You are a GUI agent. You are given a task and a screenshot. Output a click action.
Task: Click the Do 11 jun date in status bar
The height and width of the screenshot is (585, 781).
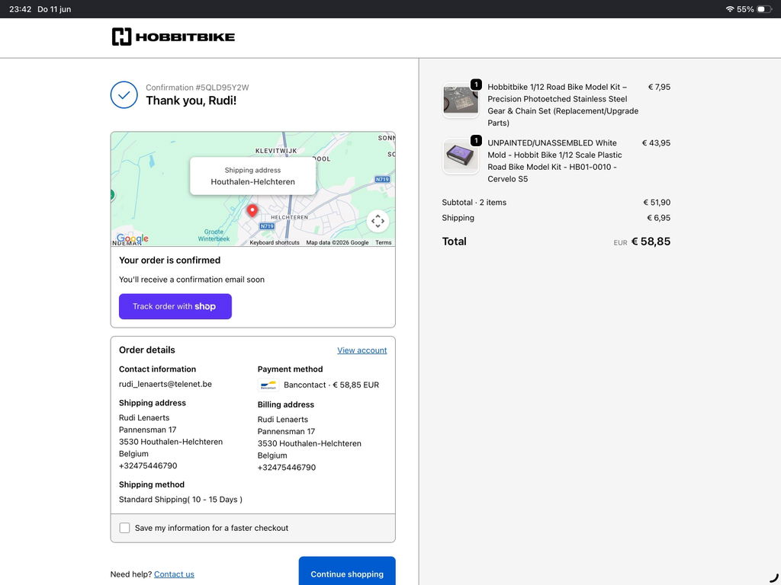click(54, 9)
